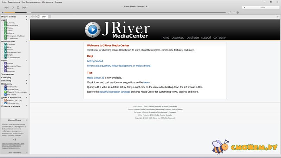Select Смартлисты under Плейлисты
This screenshot has width=281, height=158.
(12, 87)
